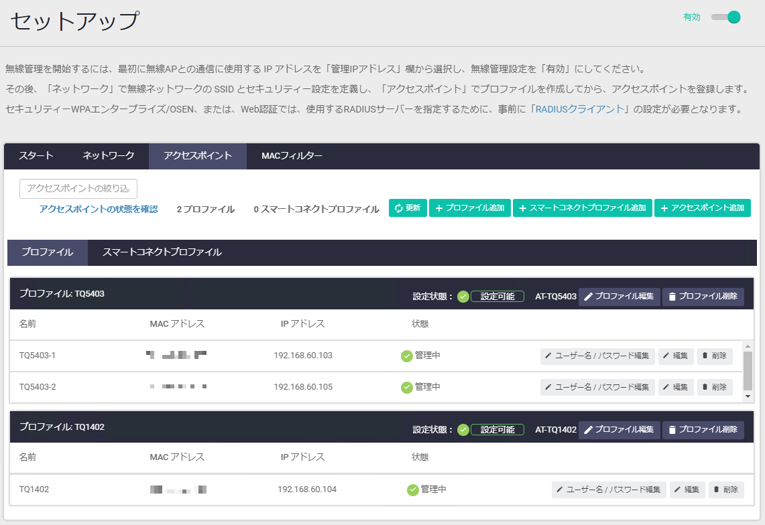Select the スマートコネクトプロファイル sub-tab
Image resolution: width=765 pixels, height=525 pixels.
[162, 252]
